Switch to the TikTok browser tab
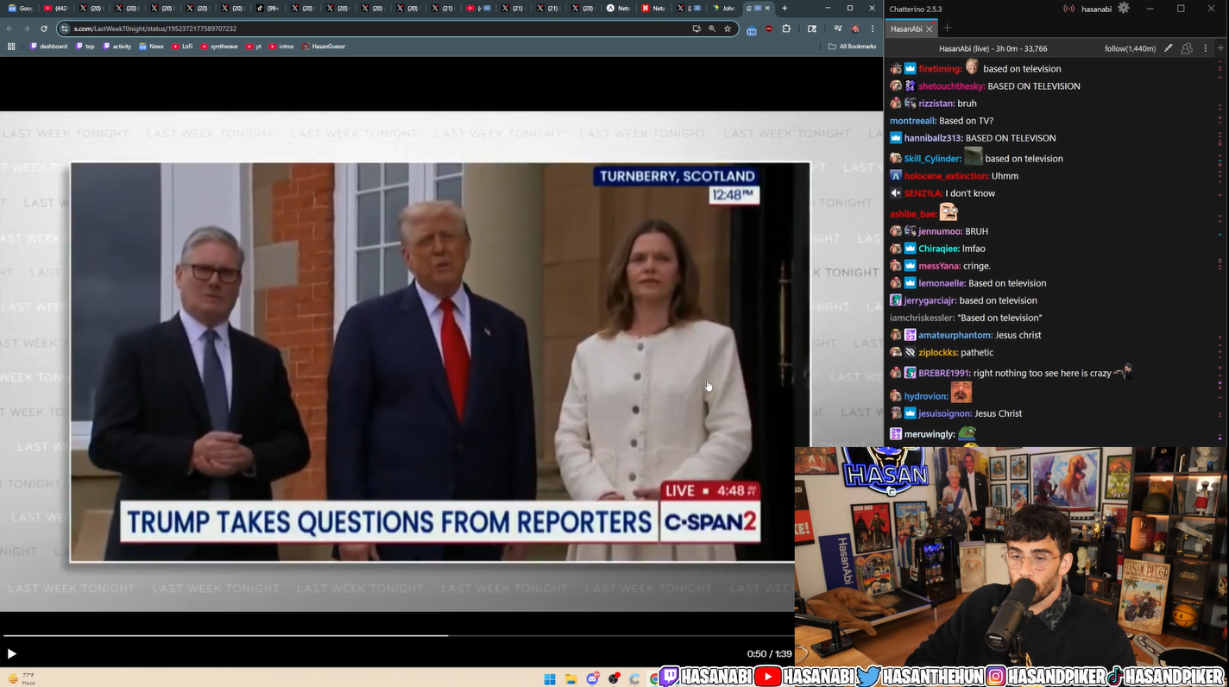The width and height of the screenshot is (1229, 687). click(268, 8)
